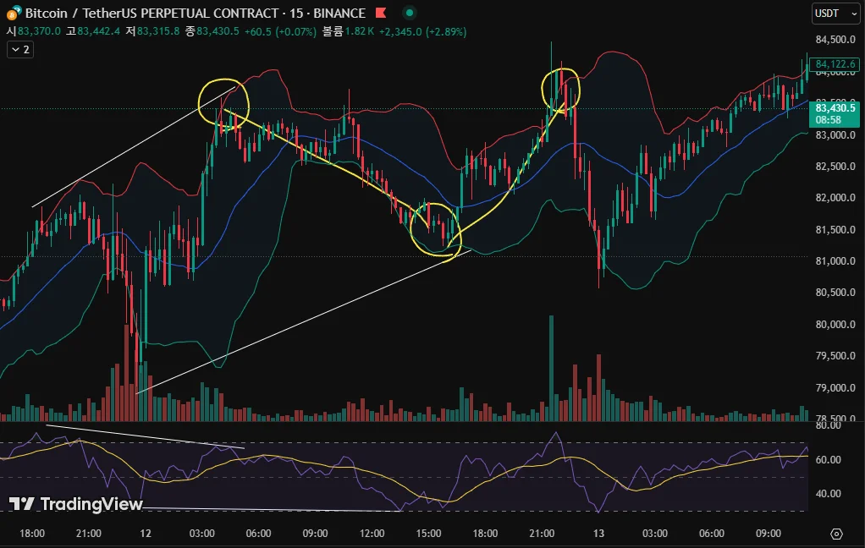
Task: Open the USDT currency dropdown
Action: 835,14
